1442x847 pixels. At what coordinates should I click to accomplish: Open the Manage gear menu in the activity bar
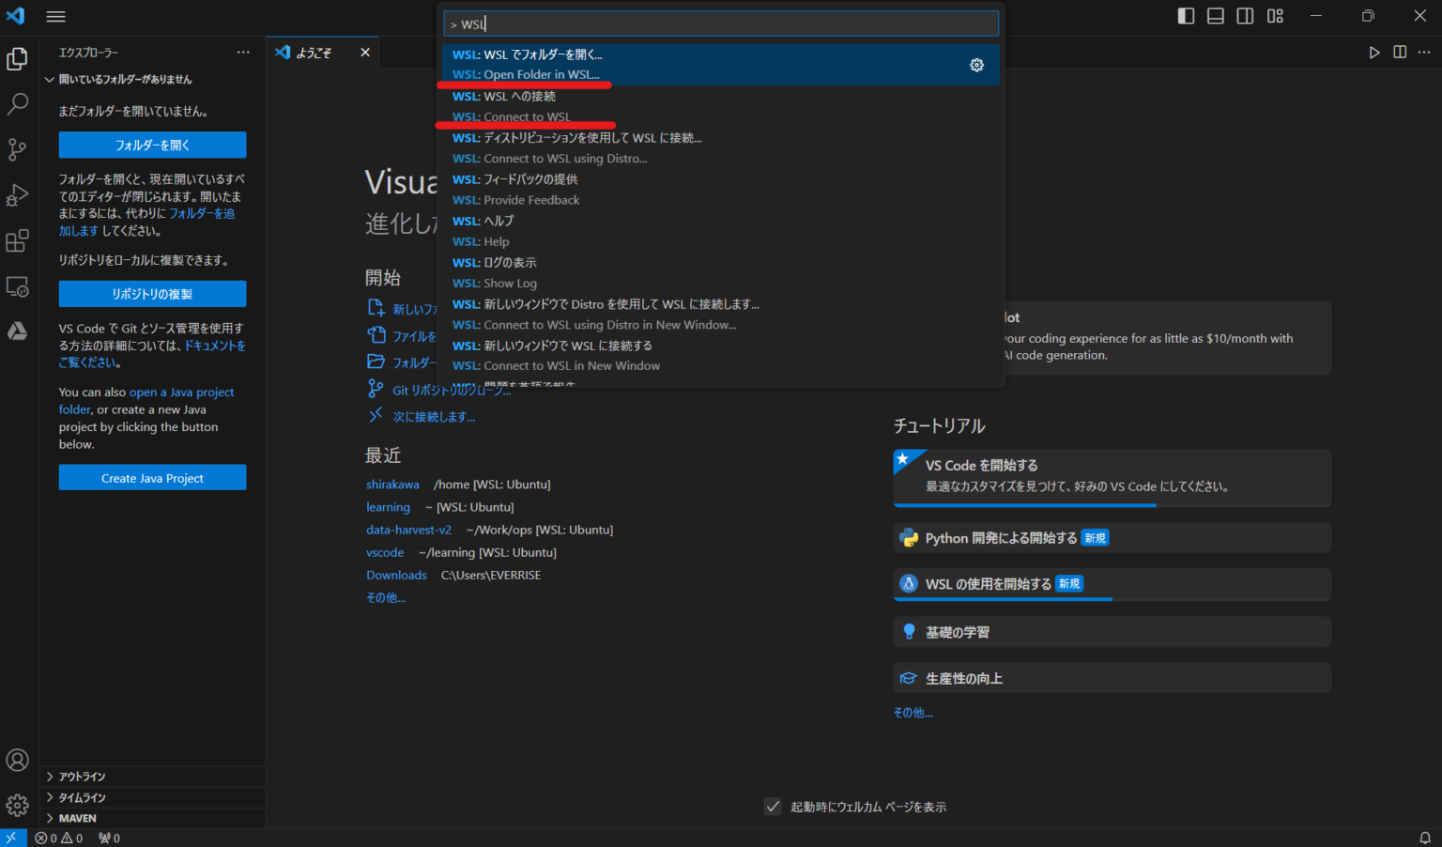click(x=18, y=805)
